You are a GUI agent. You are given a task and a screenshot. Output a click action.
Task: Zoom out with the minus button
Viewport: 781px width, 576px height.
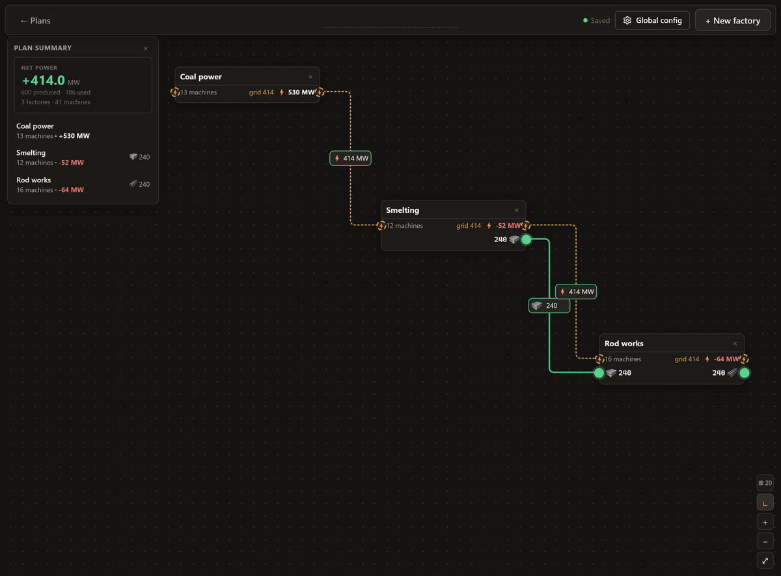(x=765, y=542)
